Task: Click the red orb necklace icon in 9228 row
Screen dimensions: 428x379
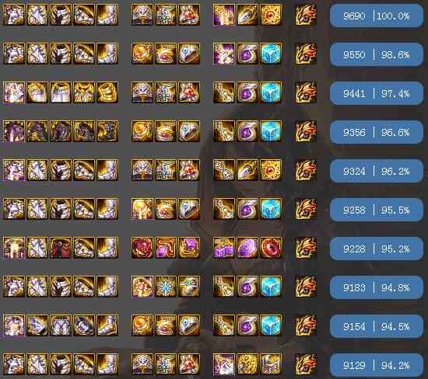Action: 142,248
